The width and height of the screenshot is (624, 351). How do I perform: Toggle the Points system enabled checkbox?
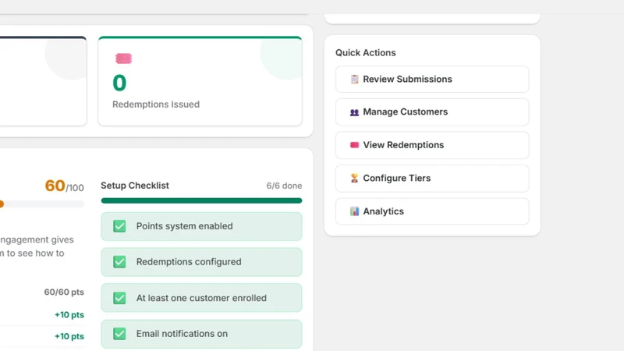click(119, 226)
